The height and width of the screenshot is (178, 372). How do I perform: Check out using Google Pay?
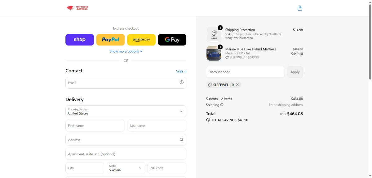tap(172, 40)
